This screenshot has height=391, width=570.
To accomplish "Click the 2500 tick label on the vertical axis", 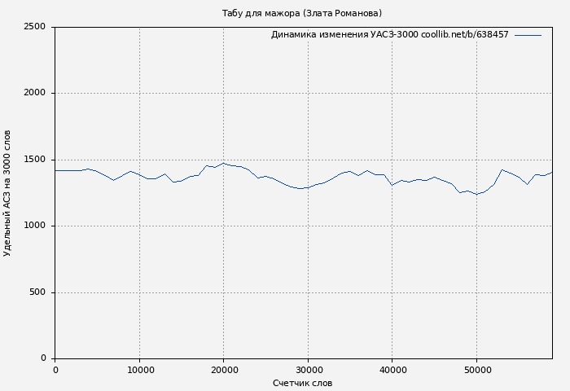I will 34,27.
